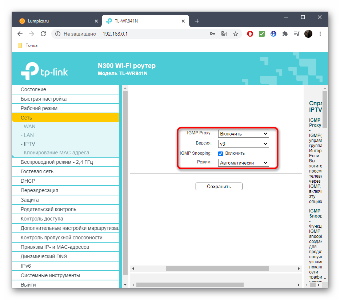
Task: Click the translate page icon
Action: pyautogui.click(x=224, y=34)
